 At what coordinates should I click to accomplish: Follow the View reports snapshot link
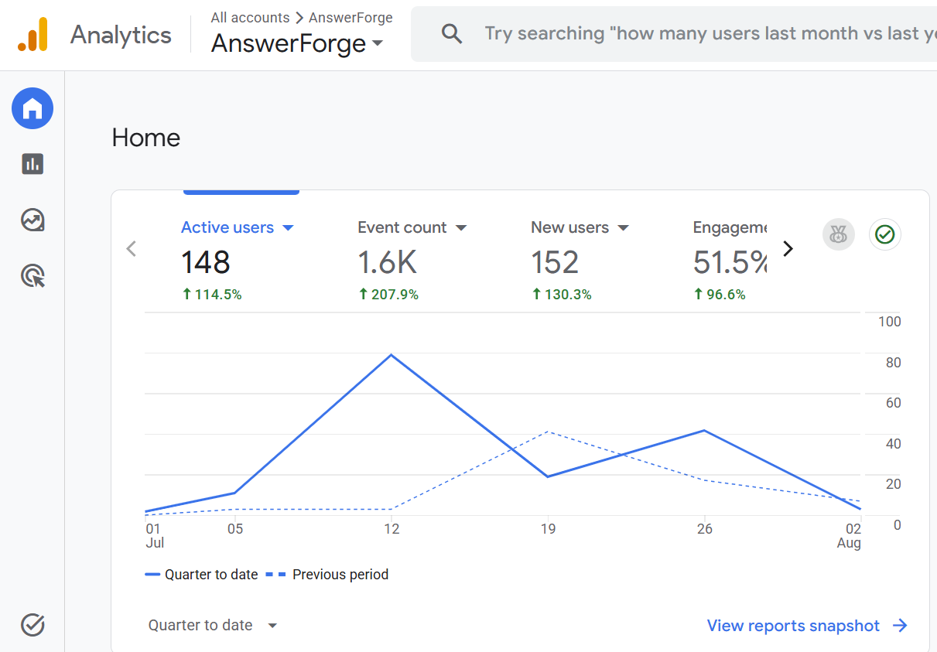(807, 626)
